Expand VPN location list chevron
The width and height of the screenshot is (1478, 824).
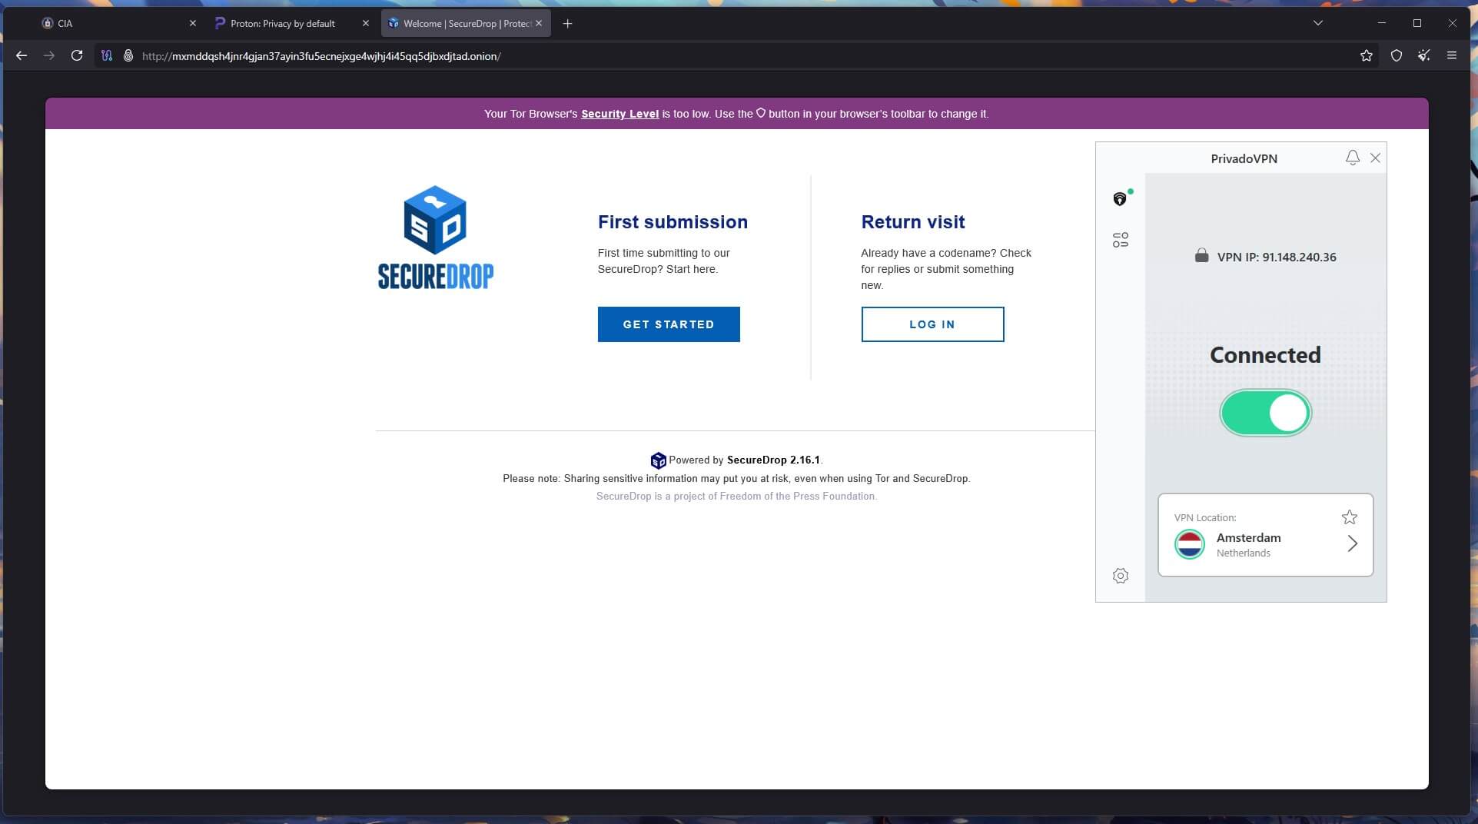(x=1352, y=543)
